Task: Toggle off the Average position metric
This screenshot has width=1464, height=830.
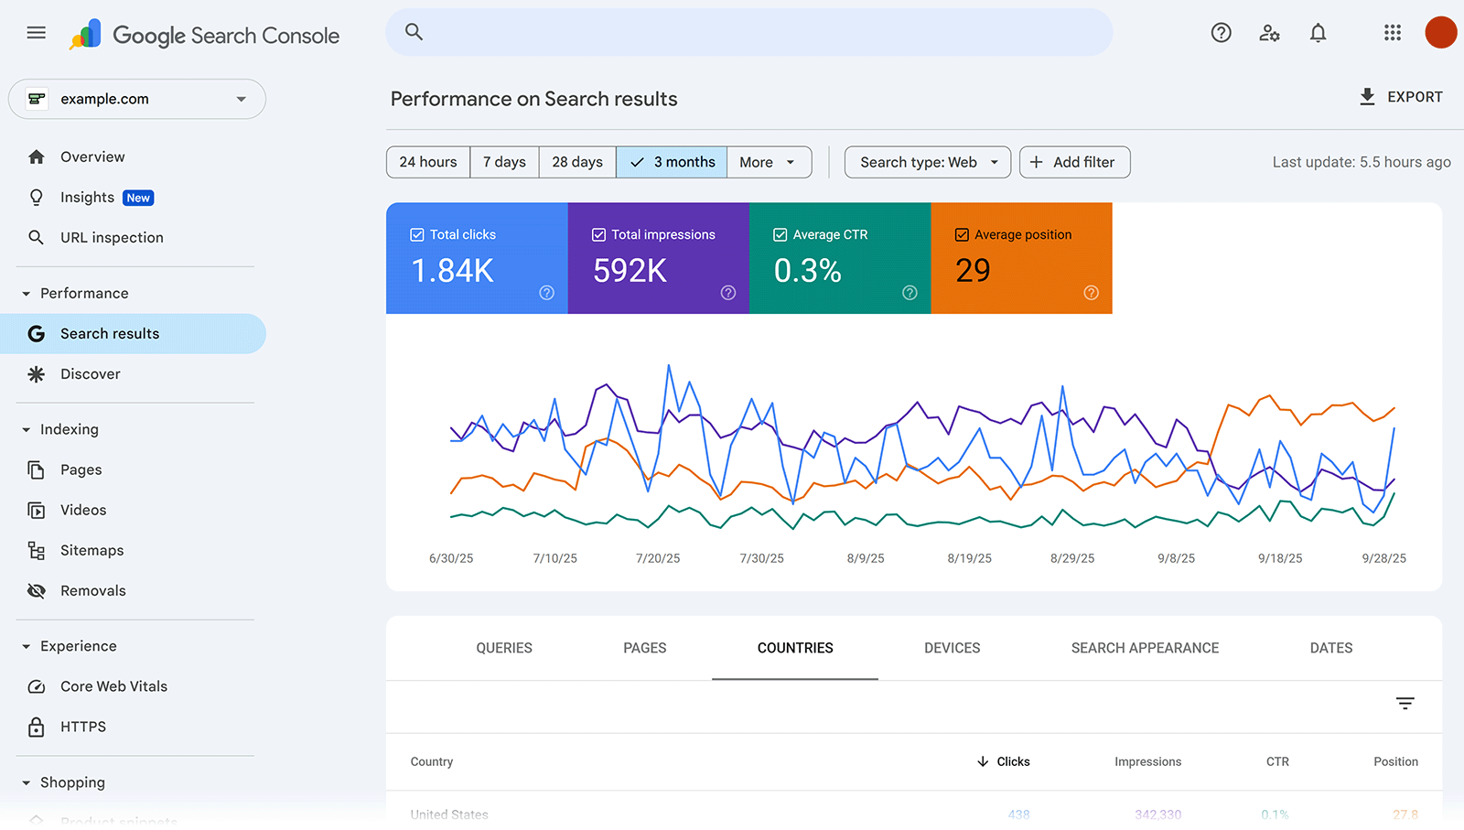Action: [962, 234]
